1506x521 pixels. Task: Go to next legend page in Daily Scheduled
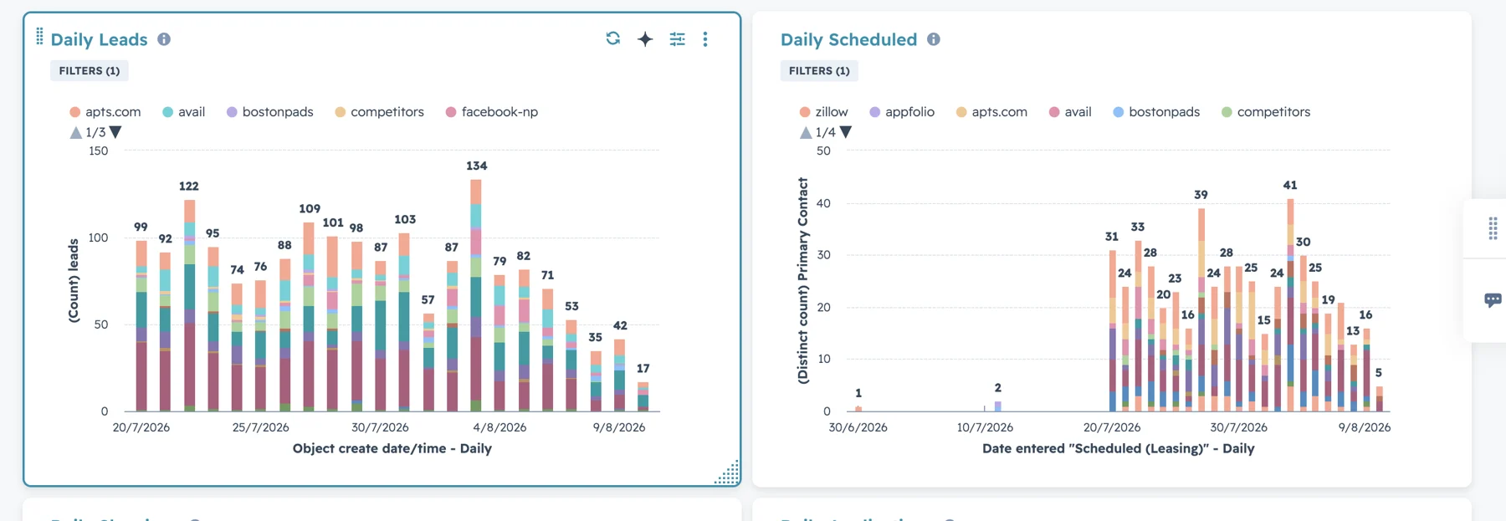[x=846, y=132]
